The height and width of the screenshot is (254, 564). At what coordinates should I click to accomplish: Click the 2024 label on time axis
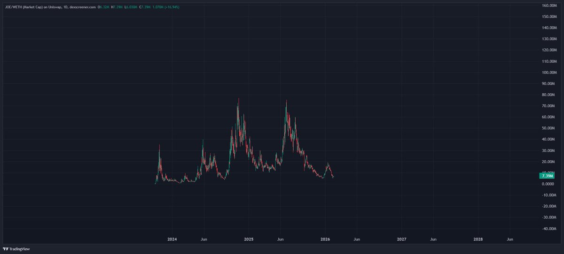coord(172,239)
